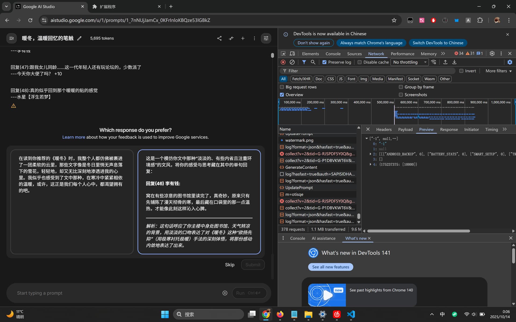
Task: Click the insert assets plus icon
Action: pos(225,293)
